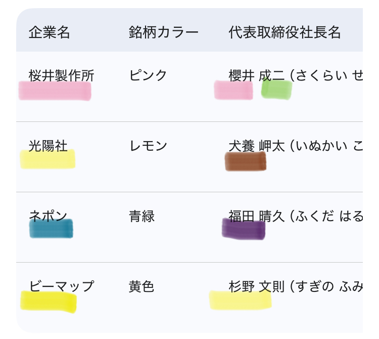
Task: Click the pink highlight under 桜井製作所
Action: point(55,92)
